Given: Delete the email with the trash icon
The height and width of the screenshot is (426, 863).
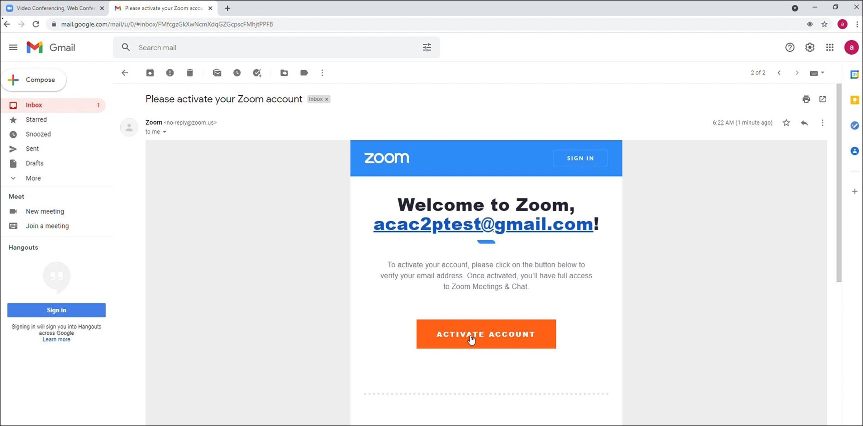Looking at the screenshot, I should tap(190, 73).
